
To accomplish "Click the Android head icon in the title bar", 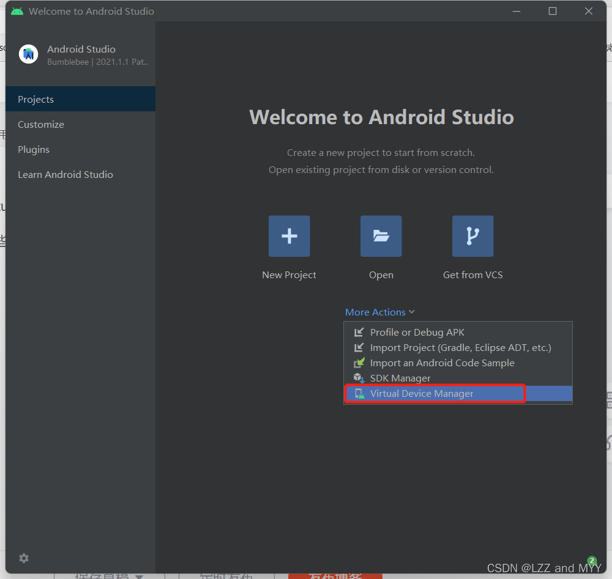I will [17, 11].
